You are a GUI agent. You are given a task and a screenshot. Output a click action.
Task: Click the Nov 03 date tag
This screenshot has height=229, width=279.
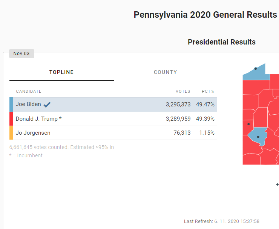pos(21,54)
